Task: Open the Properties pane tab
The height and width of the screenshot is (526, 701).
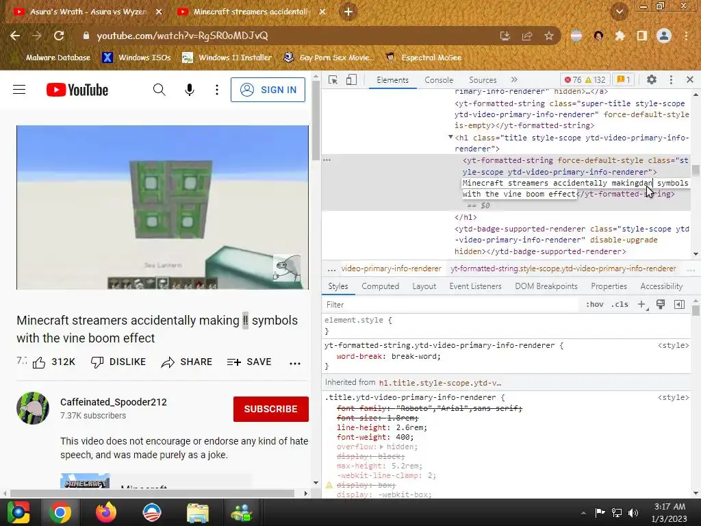Action: click(x=609, y=286)
